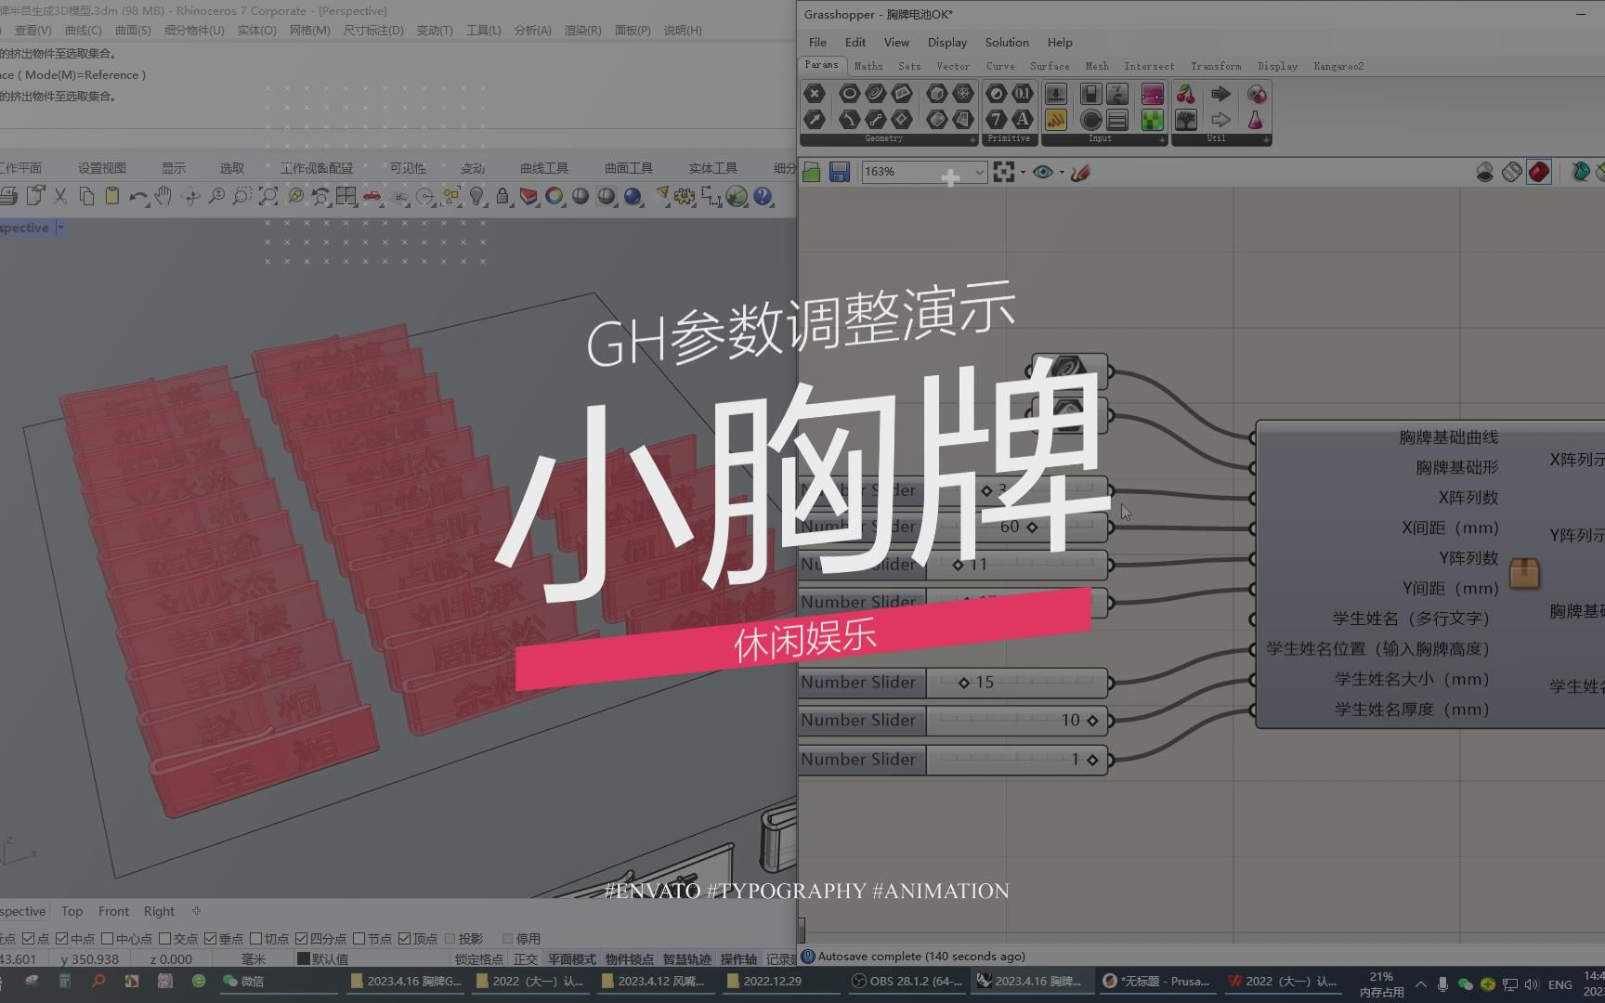Click the brown cluster box icon on canvas
The image size is (1605, 1003).
[1525, 573]
